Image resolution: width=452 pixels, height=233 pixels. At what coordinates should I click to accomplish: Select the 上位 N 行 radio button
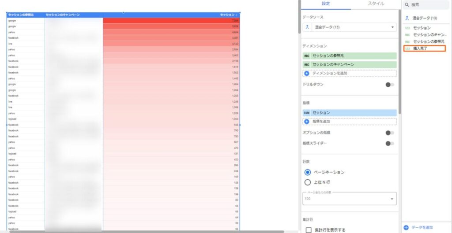click(308, 182)
